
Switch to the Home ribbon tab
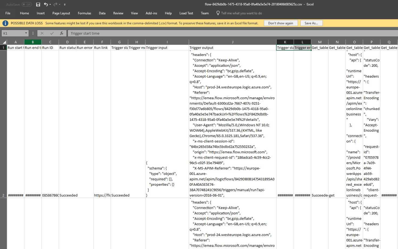24,13
